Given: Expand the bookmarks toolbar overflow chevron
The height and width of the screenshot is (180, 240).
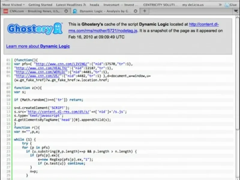Looking at the screenshot, I should point(220,5).
